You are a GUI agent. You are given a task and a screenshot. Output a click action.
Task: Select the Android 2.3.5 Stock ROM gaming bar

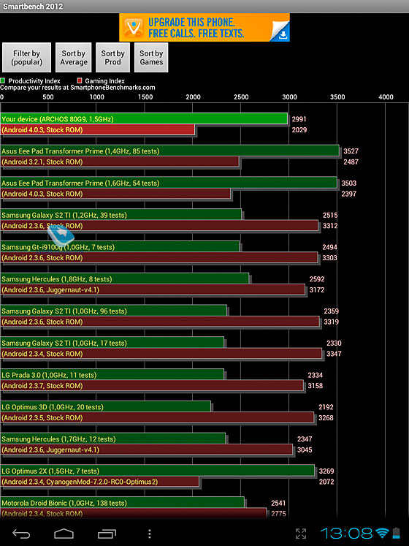coord(157,418)
